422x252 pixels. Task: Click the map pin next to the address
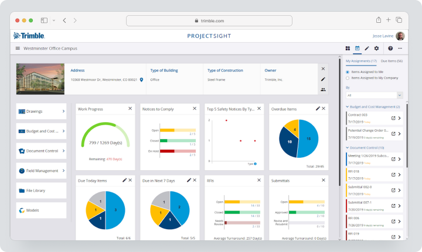[x=141, y=80]
